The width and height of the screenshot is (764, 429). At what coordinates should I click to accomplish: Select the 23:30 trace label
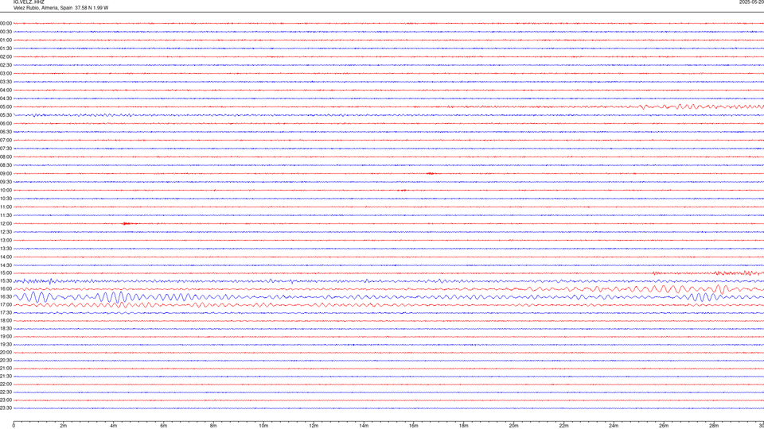point(6,408)
